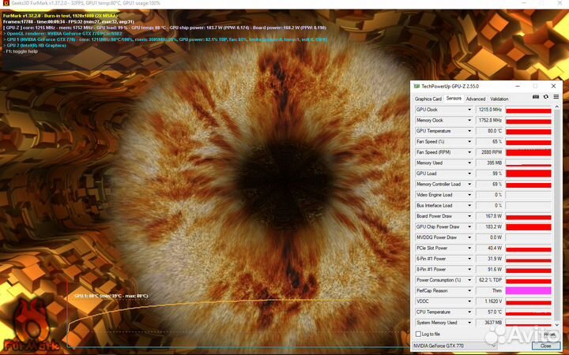Switch to the Graphics Card tab
The image size is (569, 355).
(x=428, y=99)
